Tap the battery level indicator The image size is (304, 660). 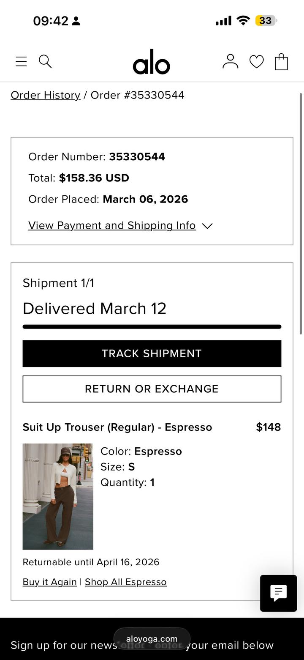(x=266, y=20)
